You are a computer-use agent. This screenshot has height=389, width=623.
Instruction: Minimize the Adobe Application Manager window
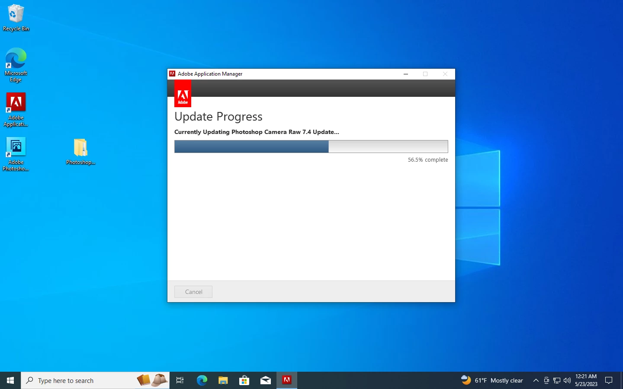(x=406, y=74)
